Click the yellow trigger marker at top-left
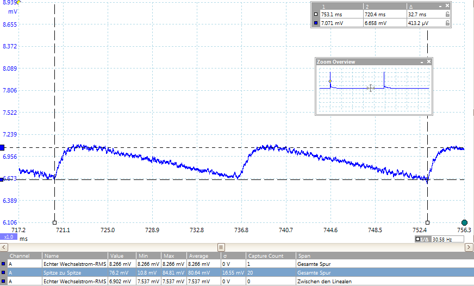 tap(18, 2)
